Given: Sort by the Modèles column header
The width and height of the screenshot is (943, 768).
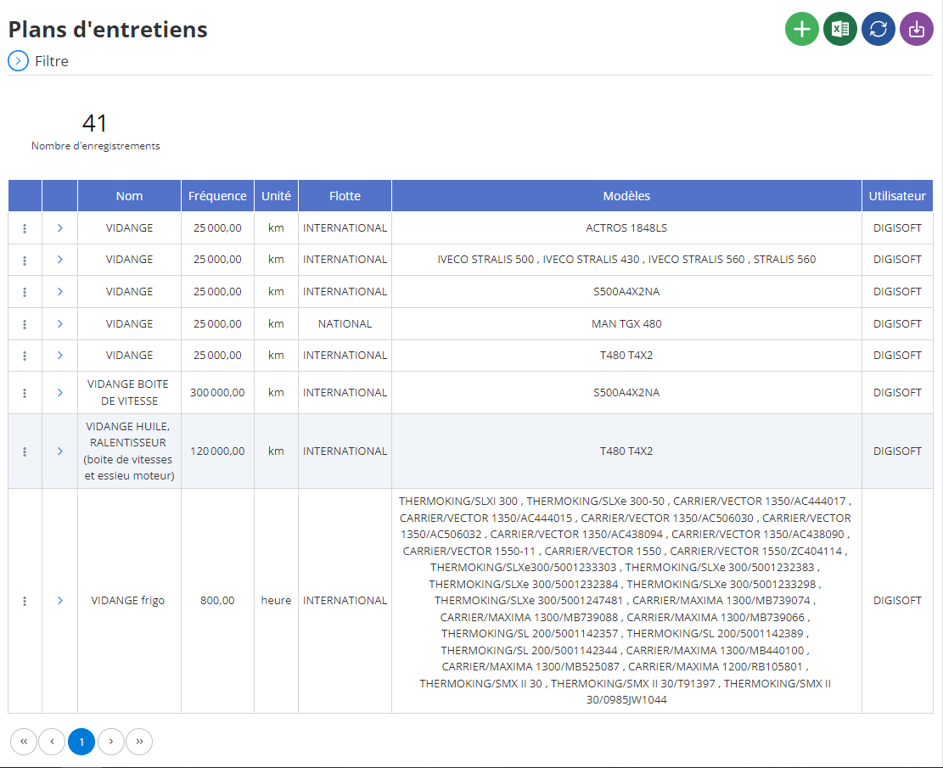Looking at the screenshot, I should 626,196.
